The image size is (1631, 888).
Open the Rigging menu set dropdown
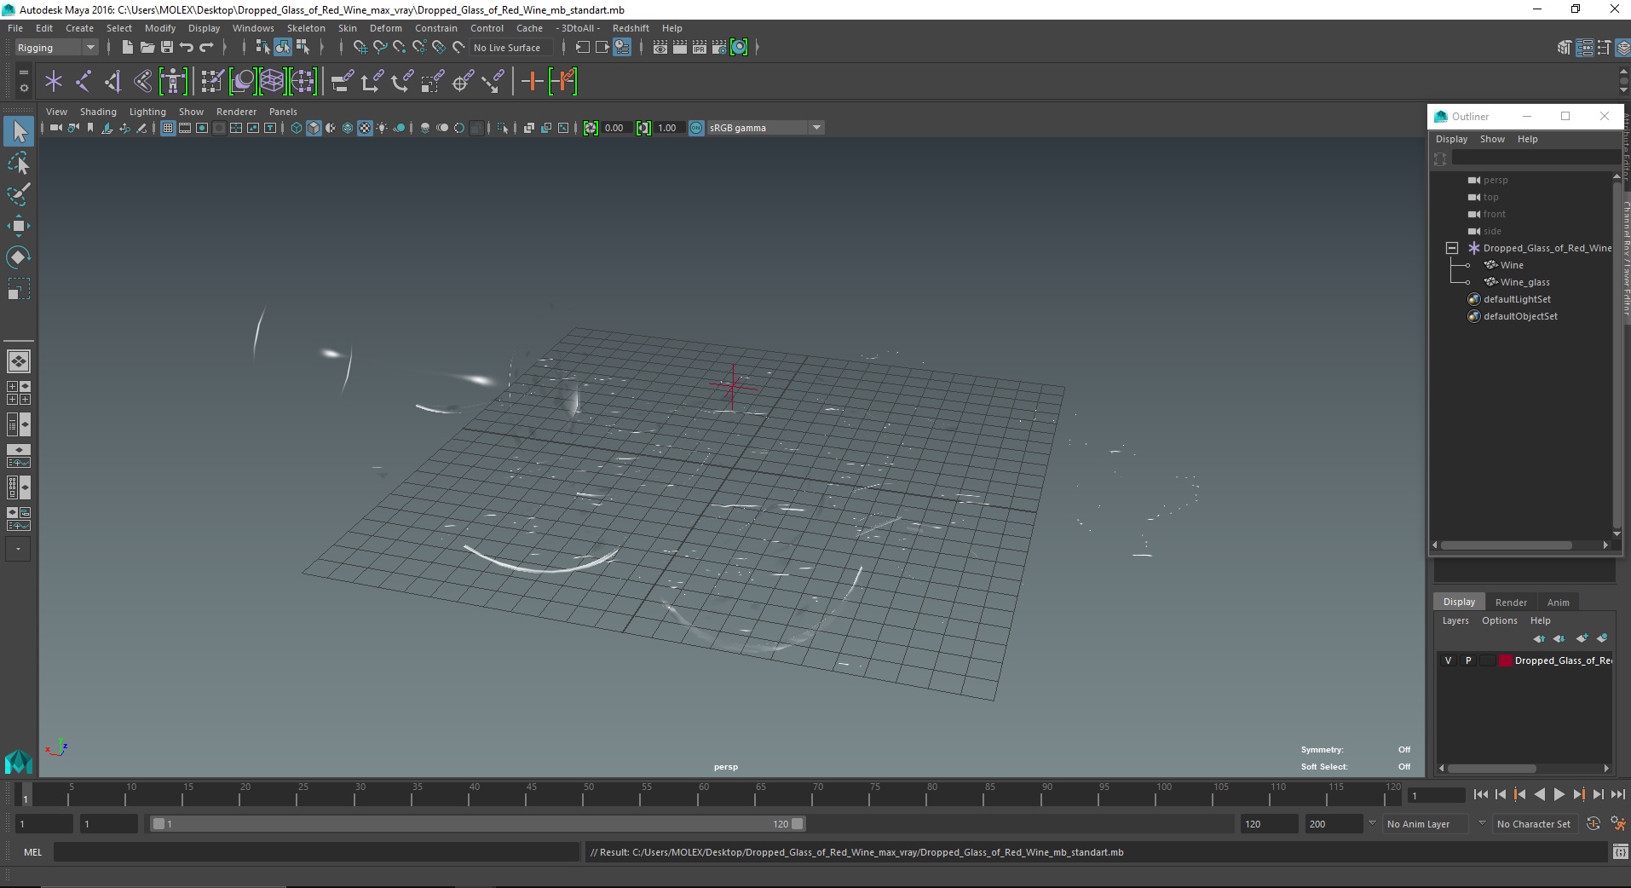point(57,48)
